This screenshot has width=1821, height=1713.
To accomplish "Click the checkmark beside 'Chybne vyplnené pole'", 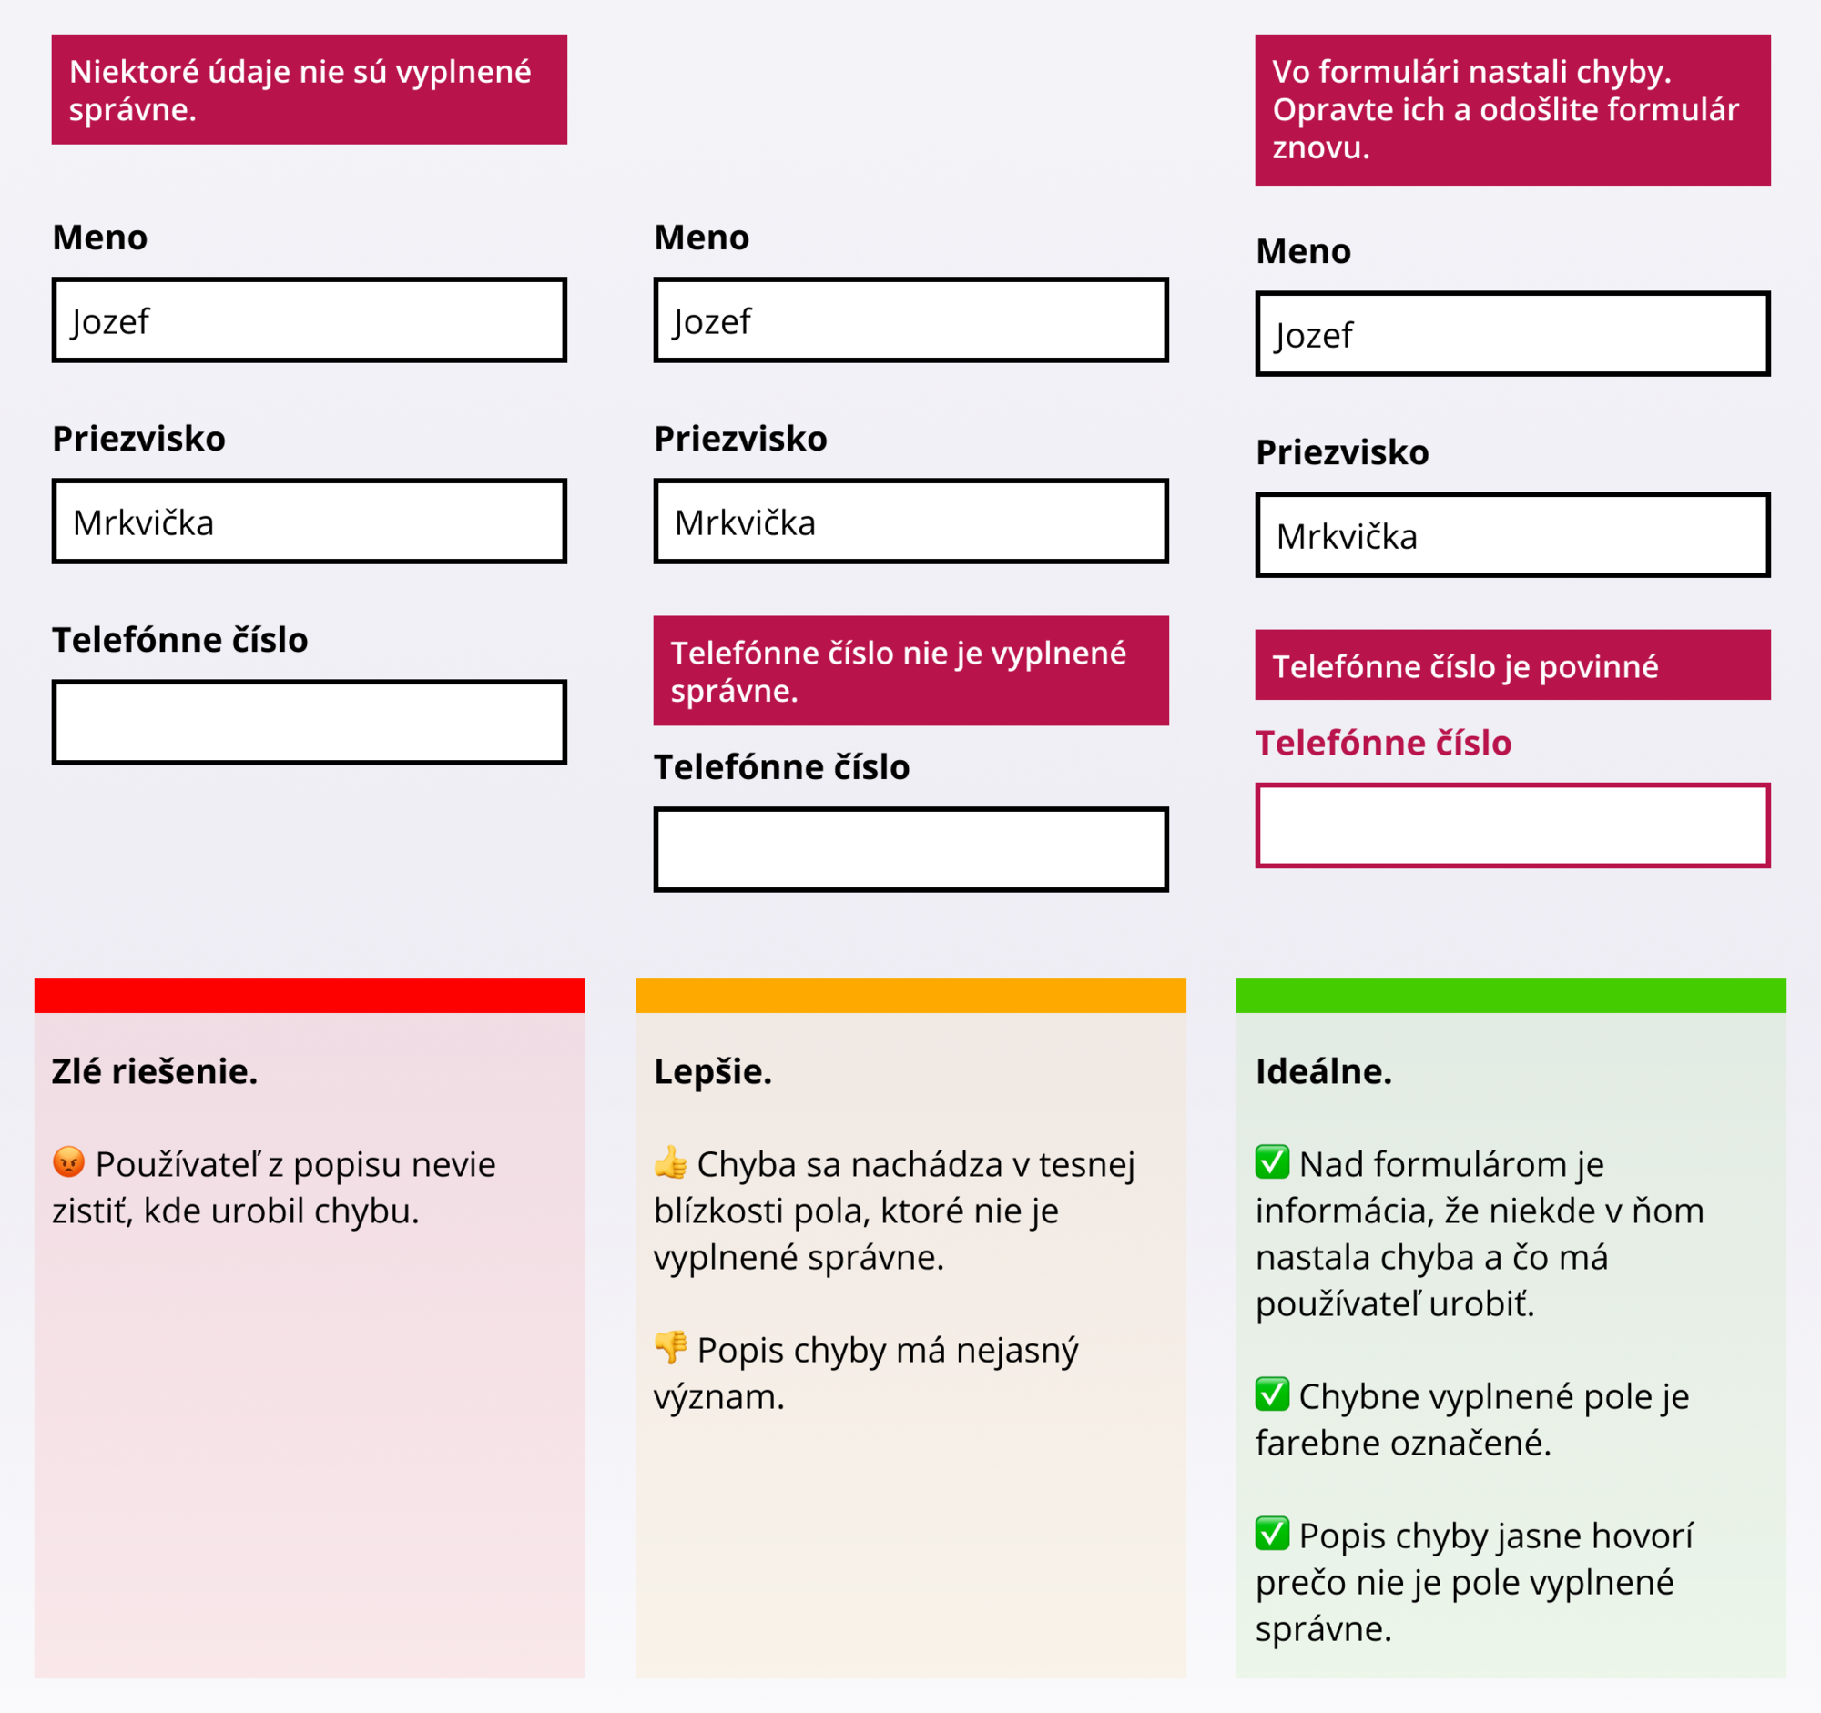I will point(1272,1394).
